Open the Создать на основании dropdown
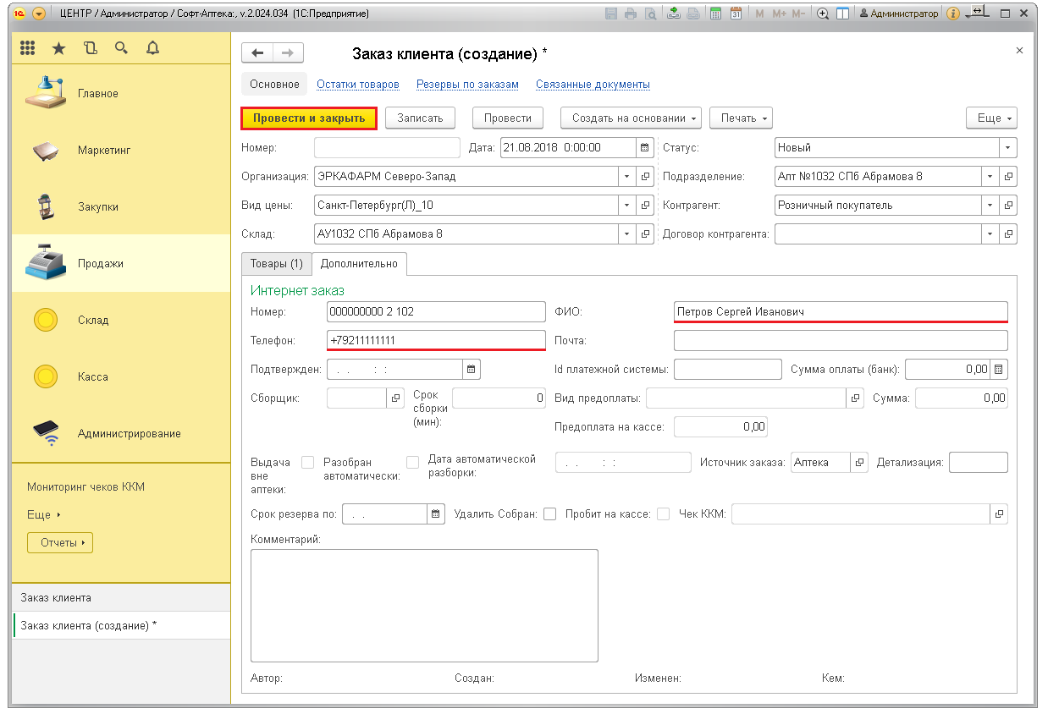The height and width of the screenshot is (714, 1048). (632, 118)
